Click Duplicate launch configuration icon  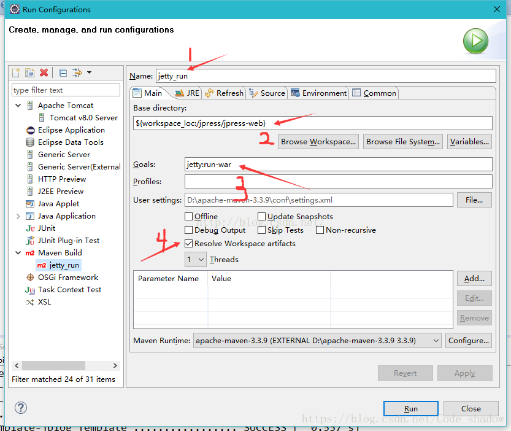coord(29,72)
